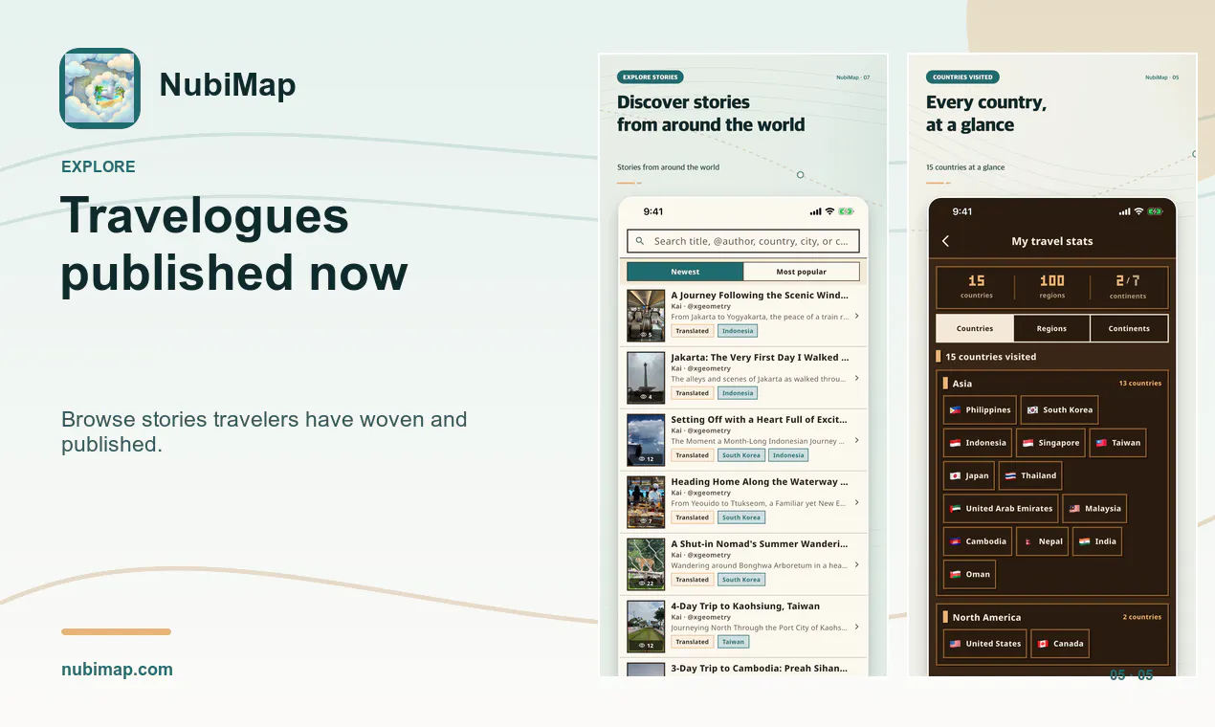Click the EXPLORE STORIES badge
Viewport: 1215px width, 727px height.
click(x=651, y=77)
